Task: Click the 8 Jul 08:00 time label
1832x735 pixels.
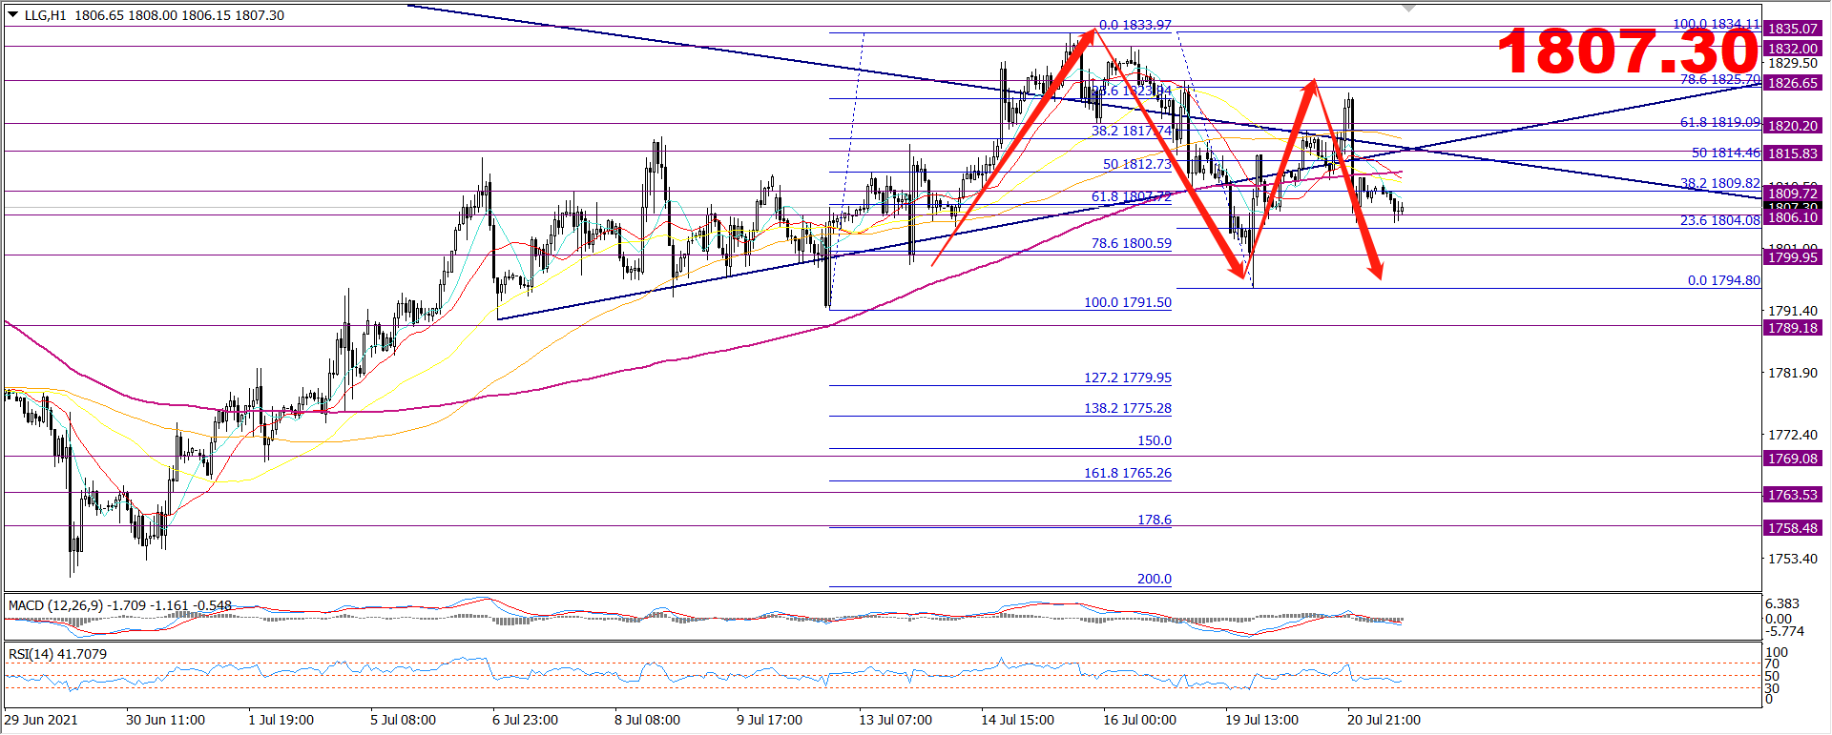Action: 648,720
